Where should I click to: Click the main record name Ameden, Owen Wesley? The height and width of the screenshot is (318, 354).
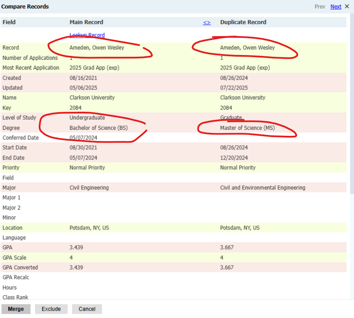(97, 48)
